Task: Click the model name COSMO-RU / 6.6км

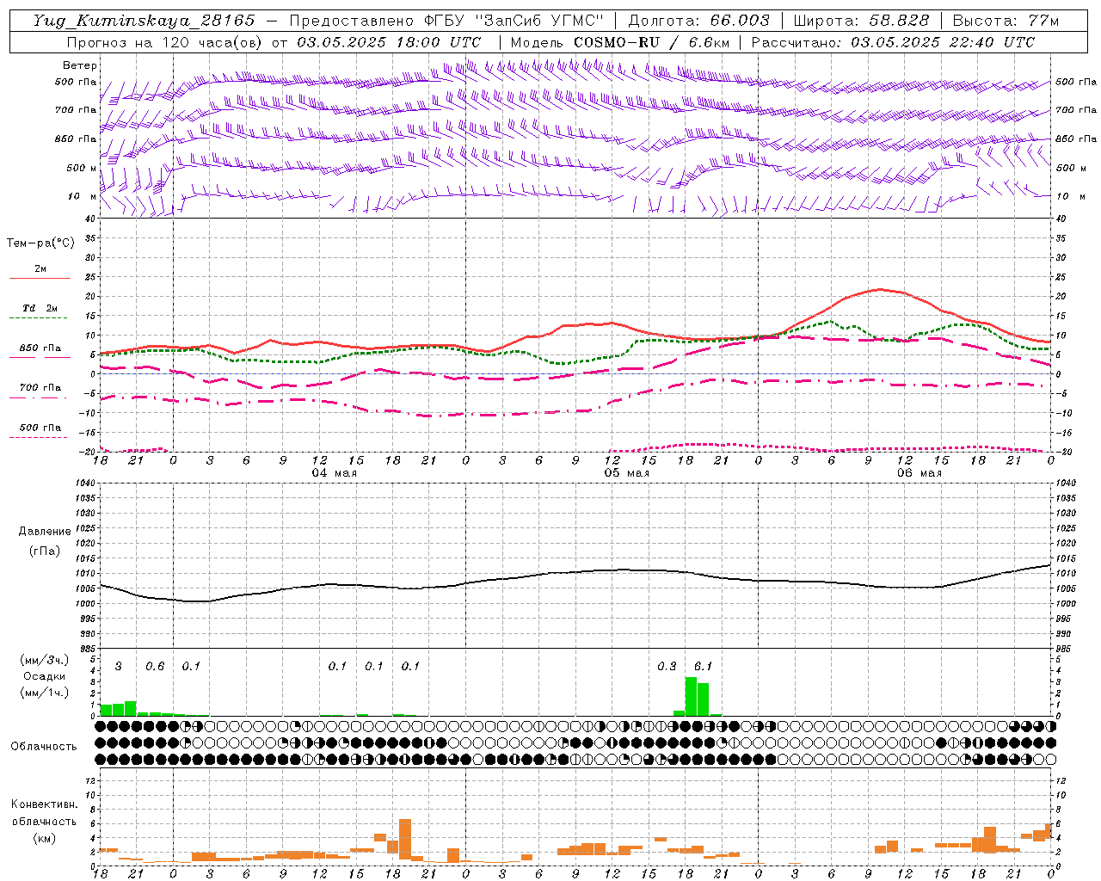Action: tap(652, 42)
